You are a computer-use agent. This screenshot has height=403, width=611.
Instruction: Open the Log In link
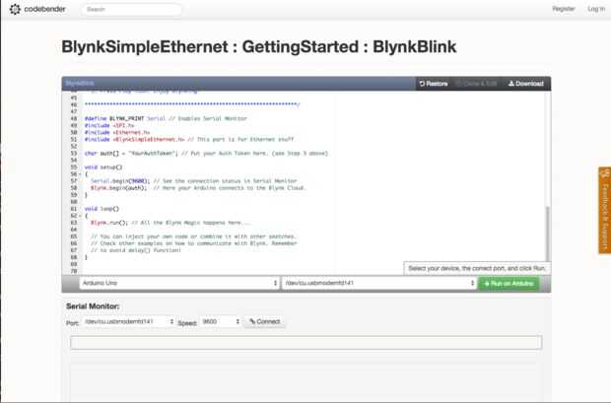point(596,9)
